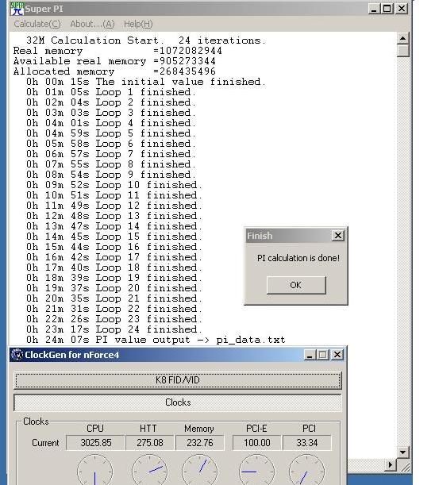Close the Finish dialog with X
Viewport: 435px width, 485px height.
(x=338, y=236)
